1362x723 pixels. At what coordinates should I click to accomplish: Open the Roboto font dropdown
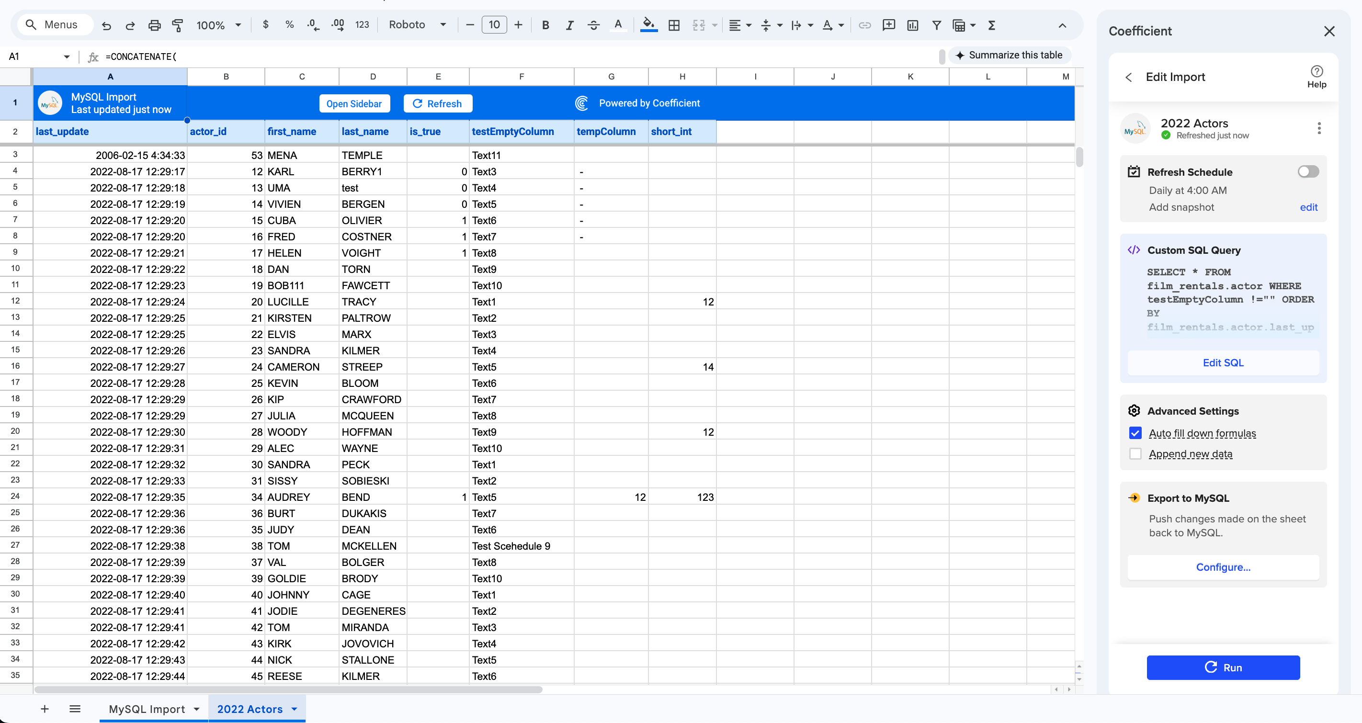point(417,25)
